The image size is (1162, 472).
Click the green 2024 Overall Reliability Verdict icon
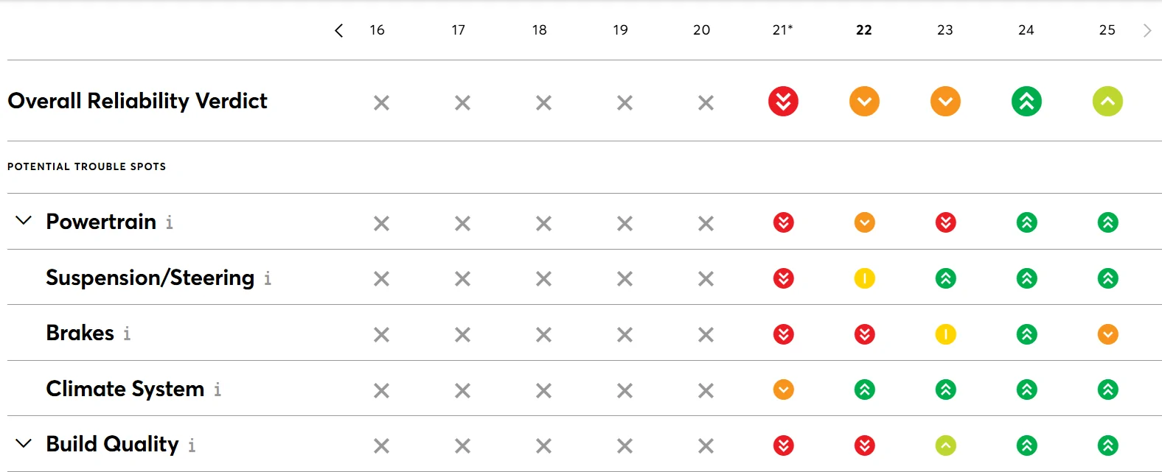coord(1026,102)
